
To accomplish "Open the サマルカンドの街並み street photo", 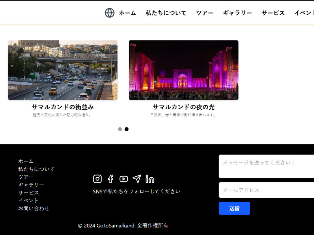I will coord(63,70).
